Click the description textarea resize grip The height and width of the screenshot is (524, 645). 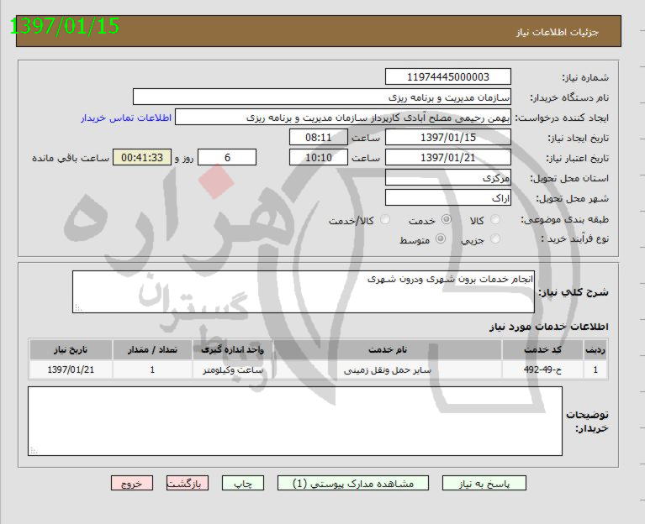point(77,308)
